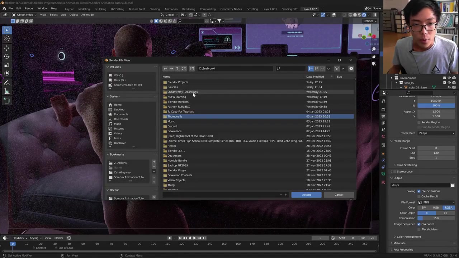The image size is (459, 258).
Task: Open the File Format PNG dropdown
Action: (x=436, y=202)
